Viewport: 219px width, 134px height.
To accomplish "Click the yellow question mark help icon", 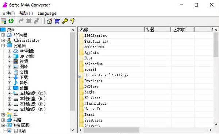I will tap(72, 21).
